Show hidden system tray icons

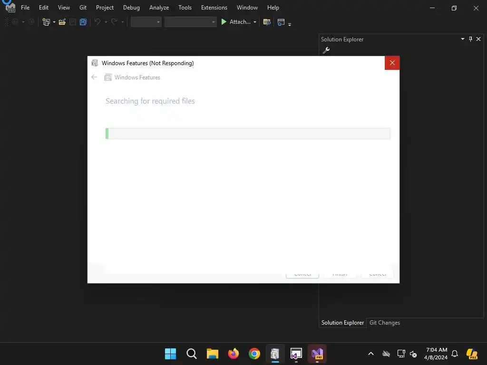pyautogui.click(x=371, y=354)
